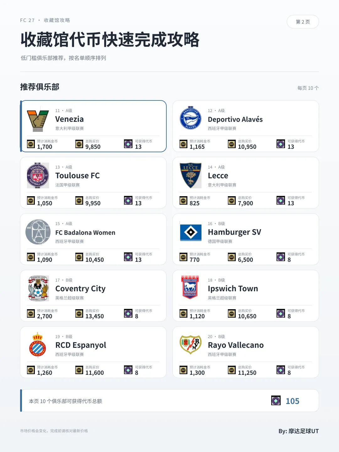
Task: Click the RCD Espanyol crest
Action: (x=38, y=345)
